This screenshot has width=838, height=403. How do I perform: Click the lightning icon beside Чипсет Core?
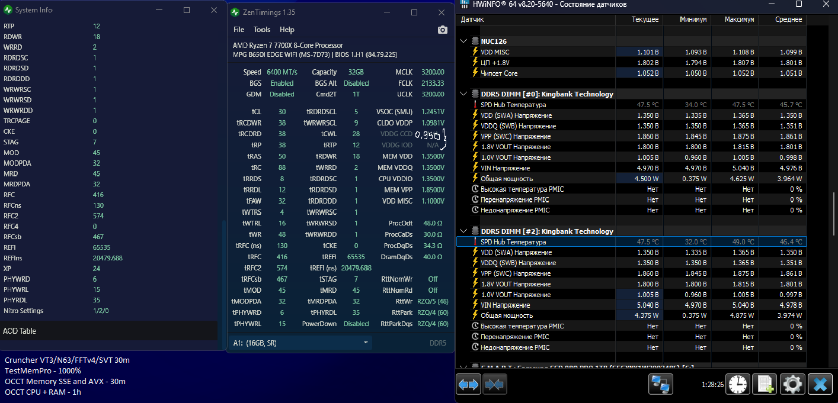(x=475, y=73)
